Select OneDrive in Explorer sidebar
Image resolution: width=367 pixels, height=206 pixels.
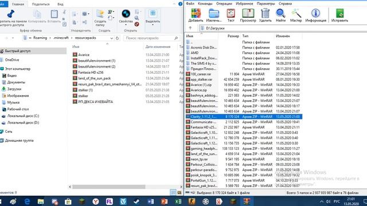click(12, 60)
